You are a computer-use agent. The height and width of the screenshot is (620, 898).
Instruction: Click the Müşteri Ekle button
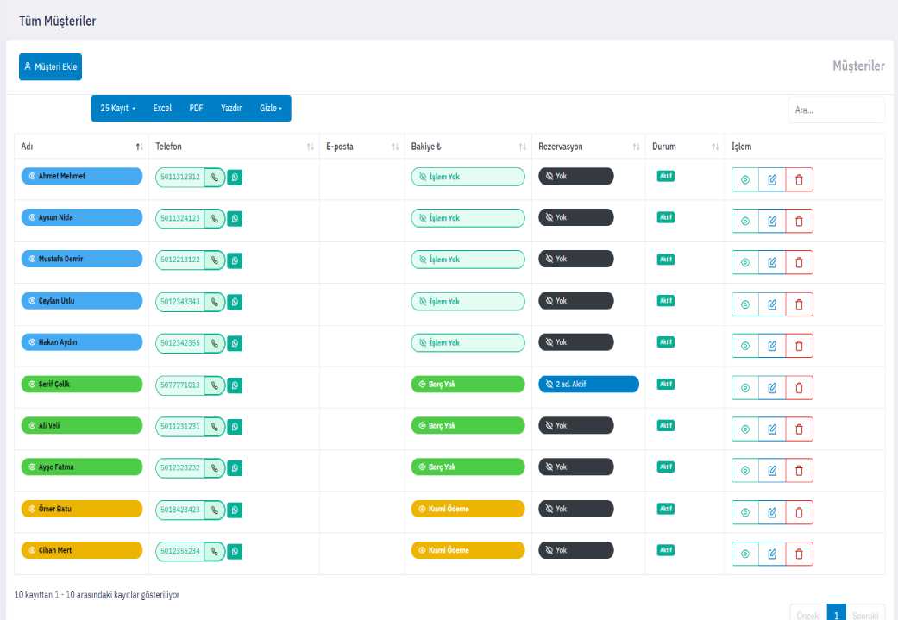[x=50, y=66]
